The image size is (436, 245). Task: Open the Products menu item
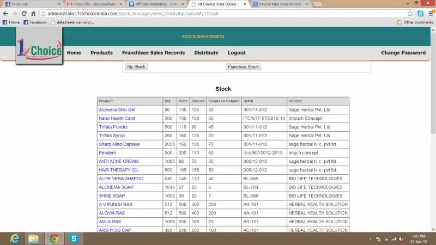click(101, 53)
